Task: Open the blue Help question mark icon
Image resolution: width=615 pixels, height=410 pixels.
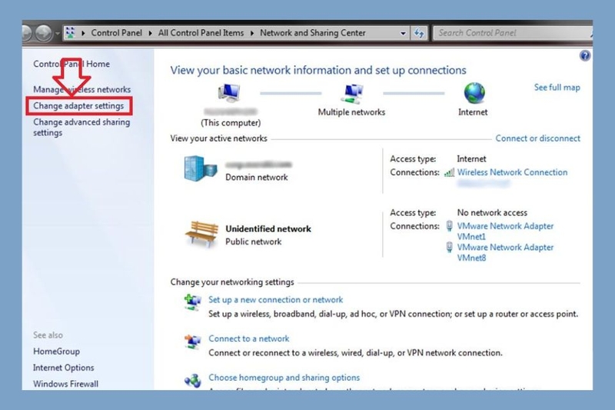Action: (x=584, y=55)
